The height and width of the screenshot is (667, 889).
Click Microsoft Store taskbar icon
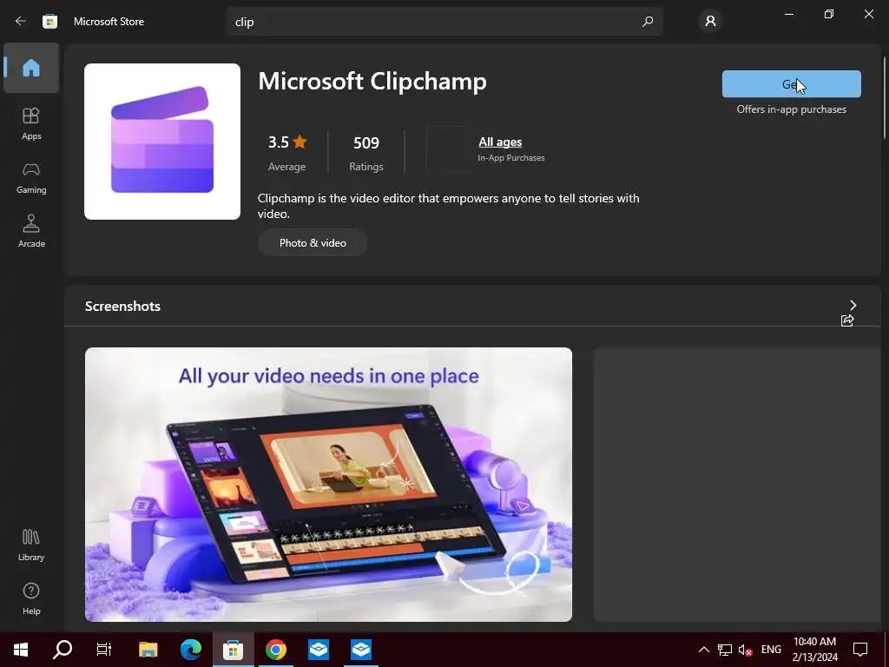[233, 650]
